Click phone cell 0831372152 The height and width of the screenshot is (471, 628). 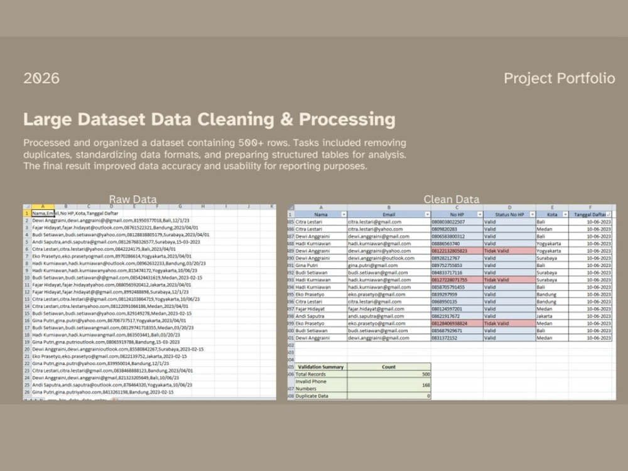[x=457, y=338]
